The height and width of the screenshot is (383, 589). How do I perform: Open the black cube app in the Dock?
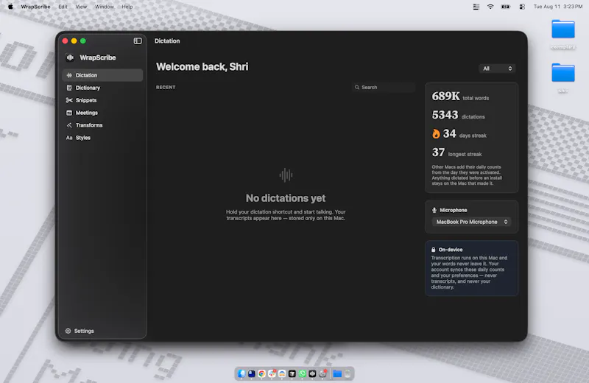[292, 373]
